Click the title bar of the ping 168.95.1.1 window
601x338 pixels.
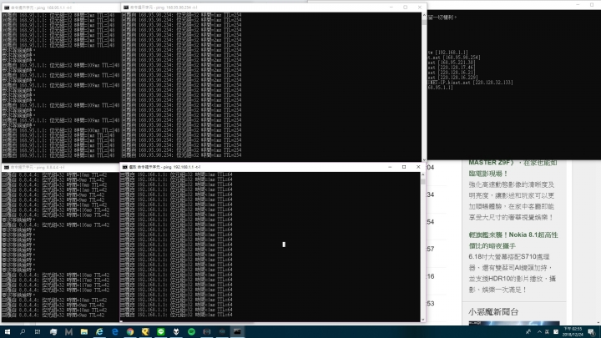(61, 8)
